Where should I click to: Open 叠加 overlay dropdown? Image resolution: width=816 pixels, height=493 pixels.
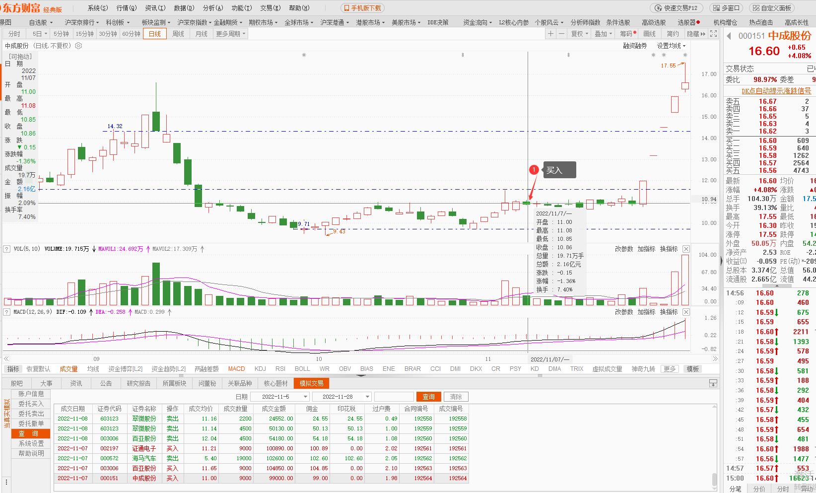pos(603,34)
